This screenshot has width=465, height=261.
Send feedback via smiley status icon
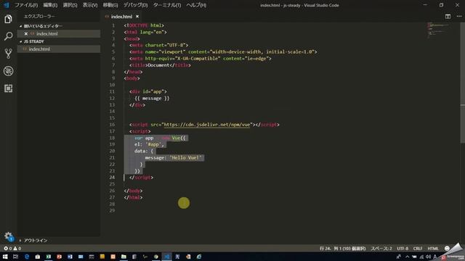[447, 249]
